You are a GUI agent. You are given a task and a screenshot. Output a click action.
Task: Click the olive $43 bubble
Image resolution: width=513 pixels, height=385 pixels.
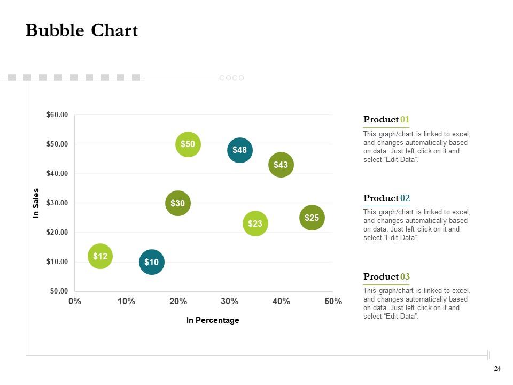(281, 165)
